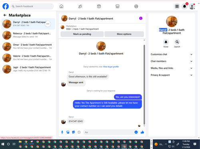Show hidden system tray icons
Viewport: 200px width, 149px height.
pyautogui.click(x=166, y=144)
